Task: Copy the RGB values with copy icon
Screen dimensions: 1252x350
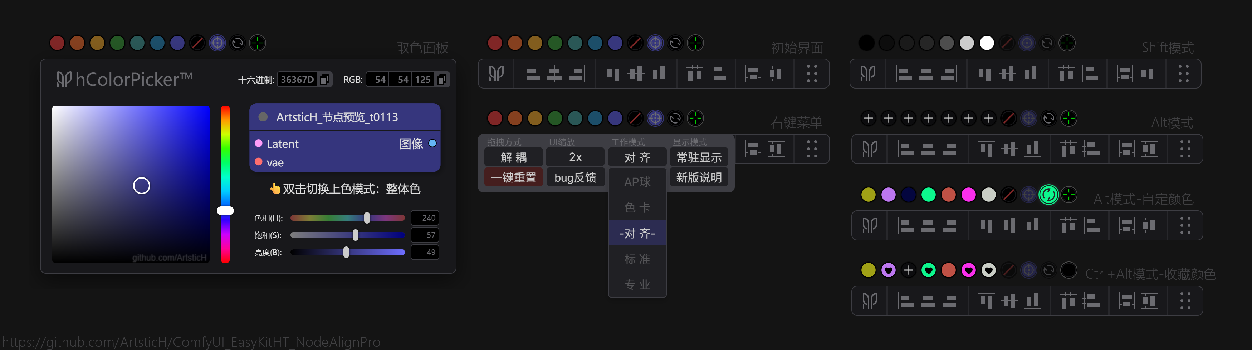Action: (441, 79)
